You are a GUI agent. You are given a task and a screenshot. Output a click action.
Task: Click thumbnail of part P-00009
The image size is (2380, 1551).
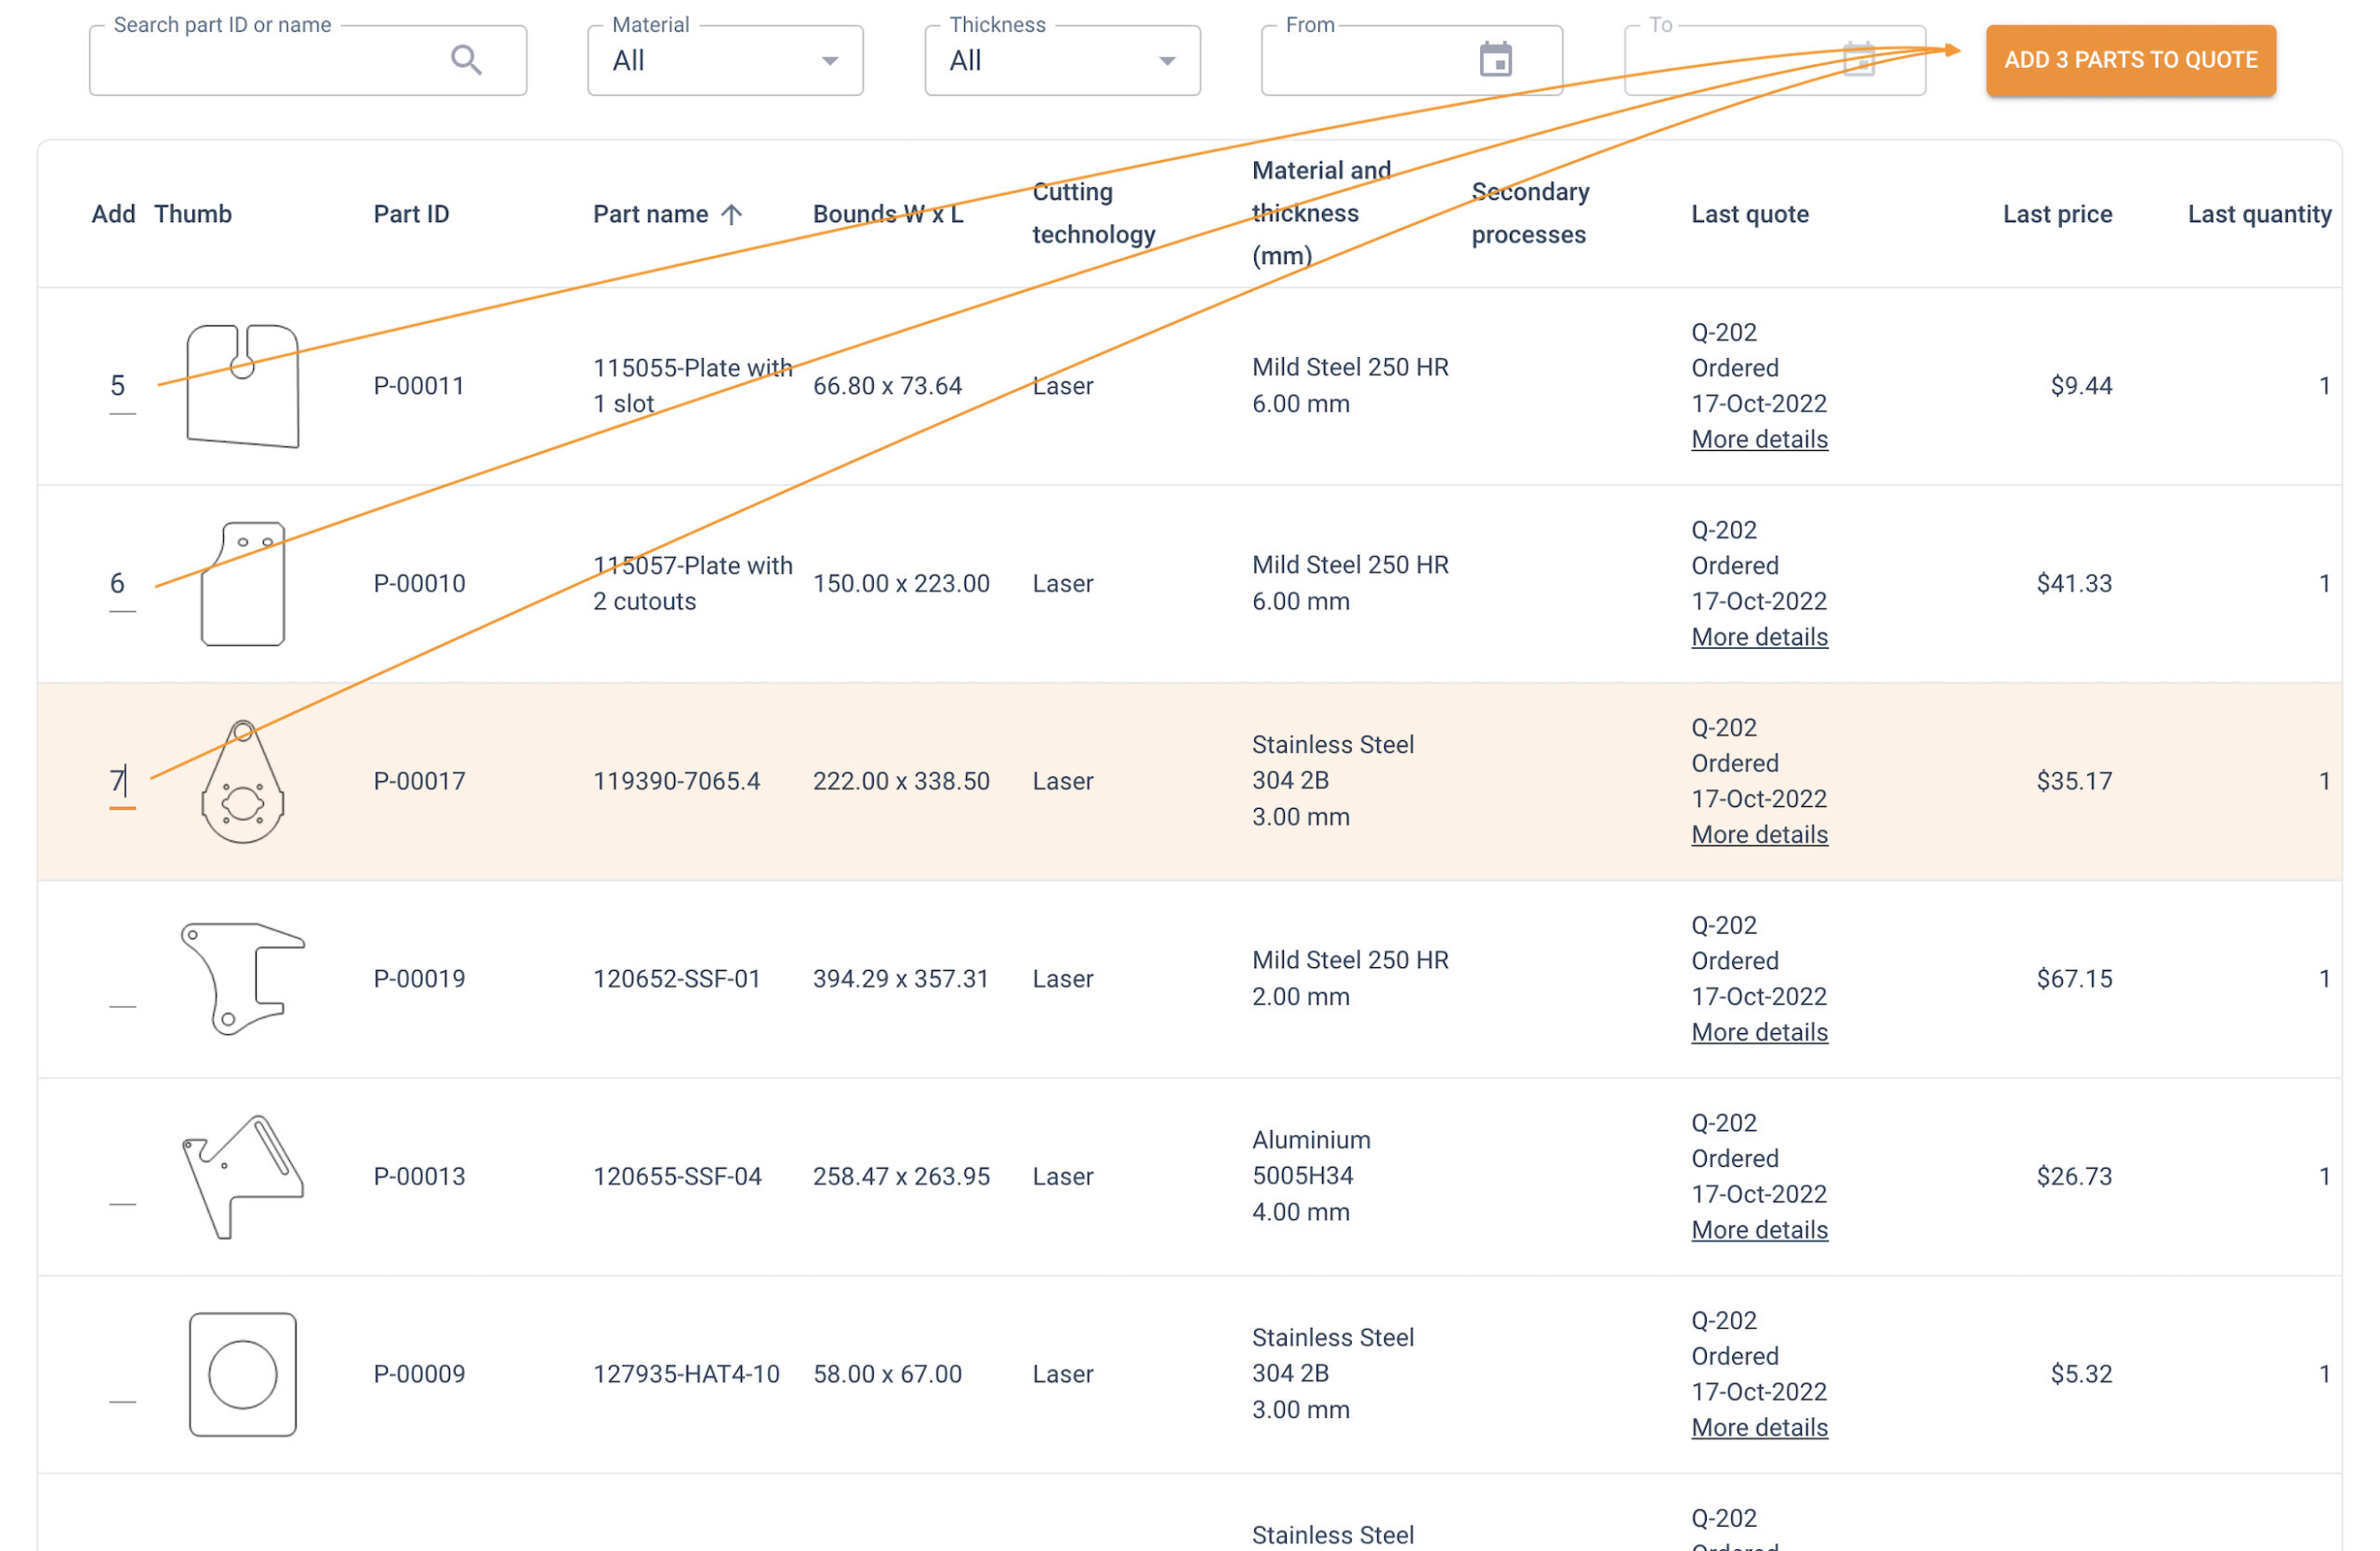click(x=242, y=1374)
